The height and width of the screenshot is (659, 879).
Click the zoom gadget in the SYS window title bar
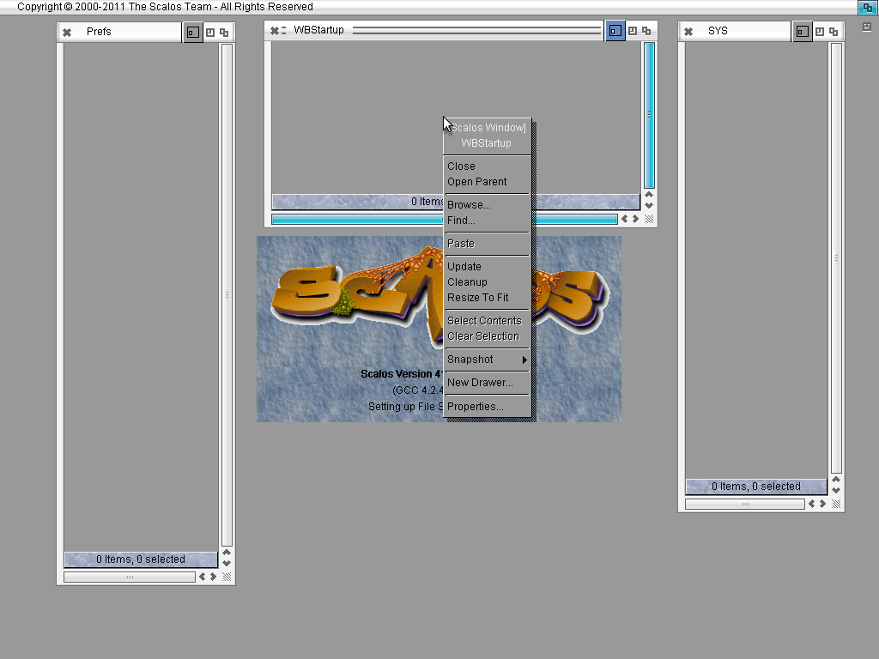[x=820, y=32]
